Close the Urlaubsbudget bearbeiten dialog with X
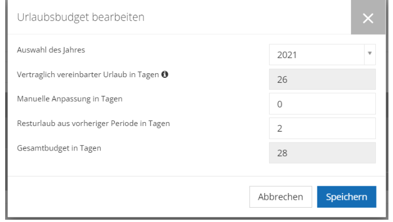Screen dimensions: 393x222 [368, 17]
